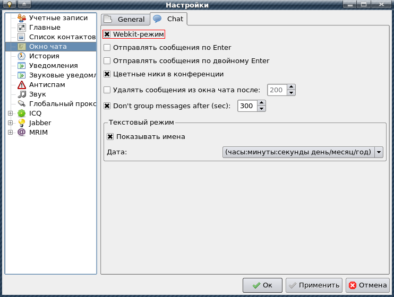Open the Учетные записи accounts icon

click(22, 18)
